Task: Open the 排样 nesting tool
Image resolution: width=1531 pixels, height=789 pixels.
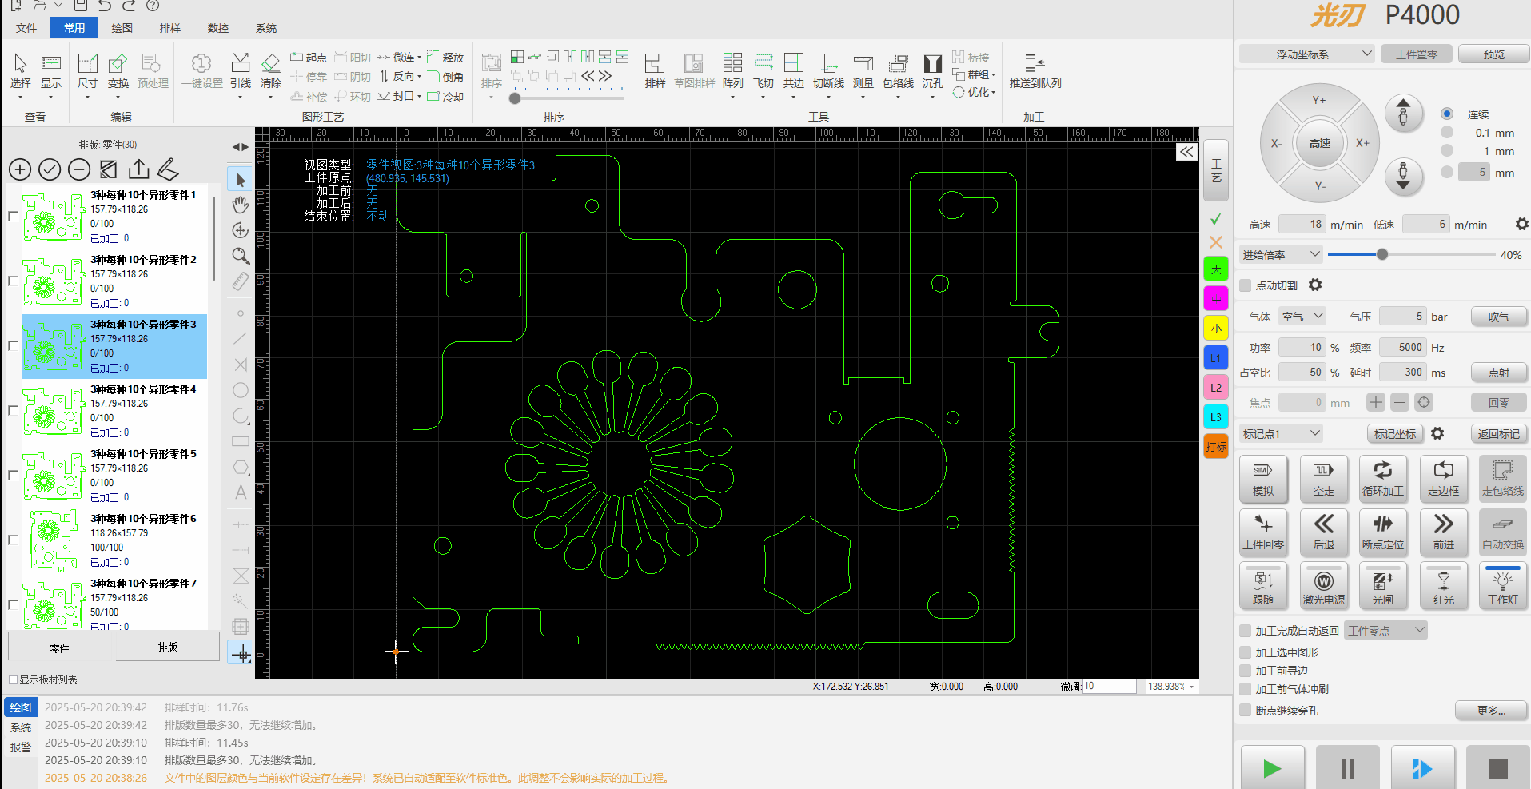Action: [655, 70]
